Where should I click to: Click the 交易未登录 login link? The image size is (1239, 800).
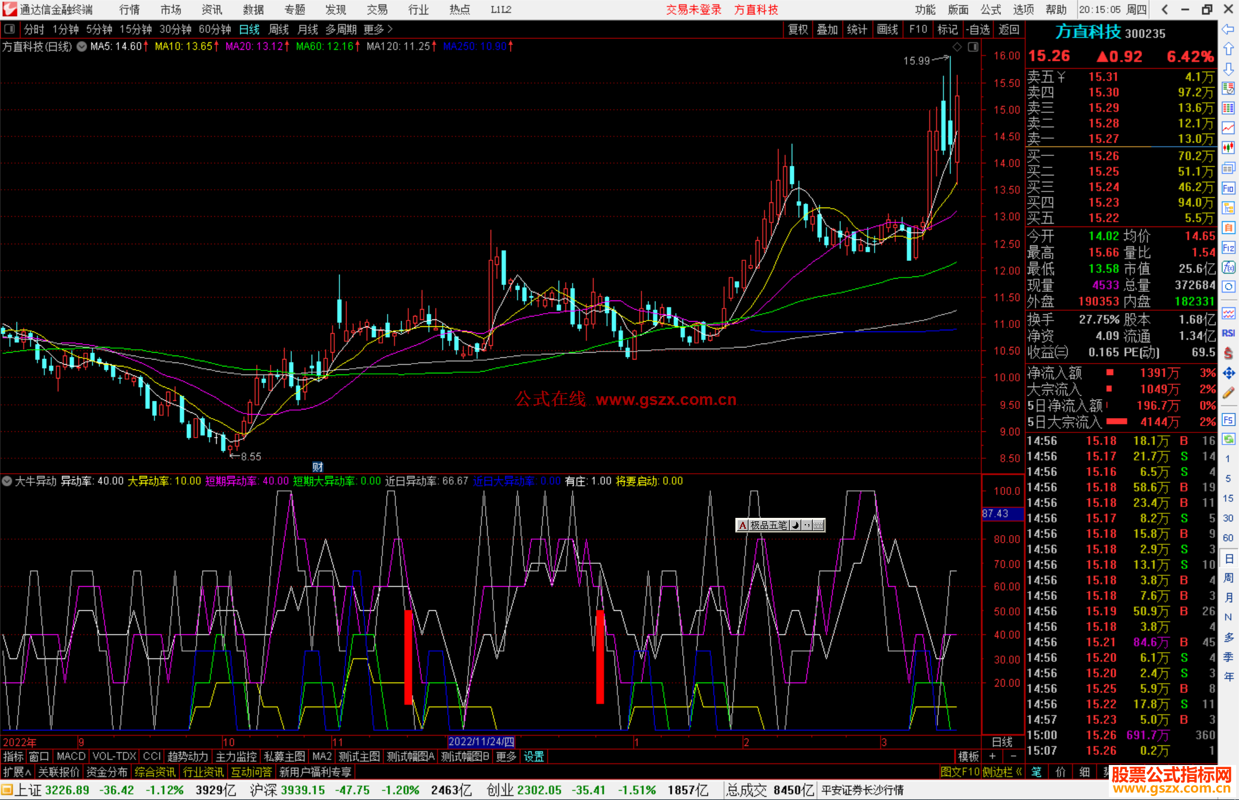coord(693,10)
